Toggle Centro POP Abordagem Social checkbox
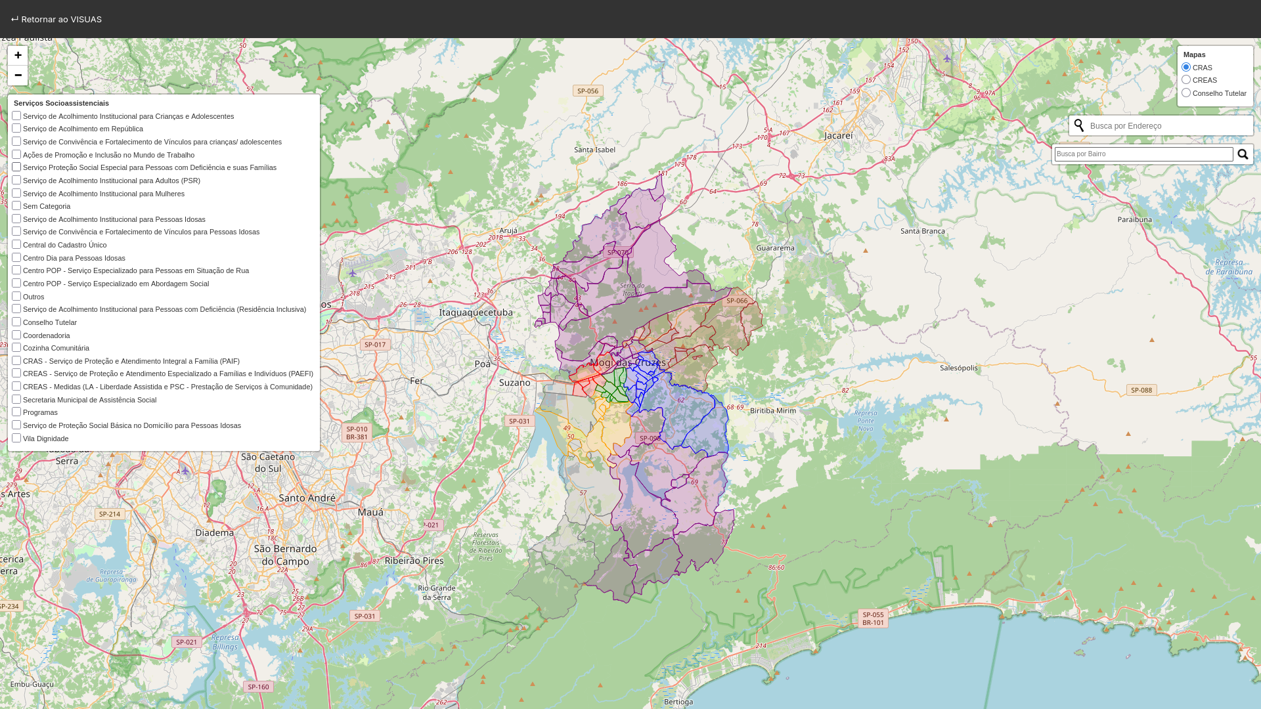 16,283
